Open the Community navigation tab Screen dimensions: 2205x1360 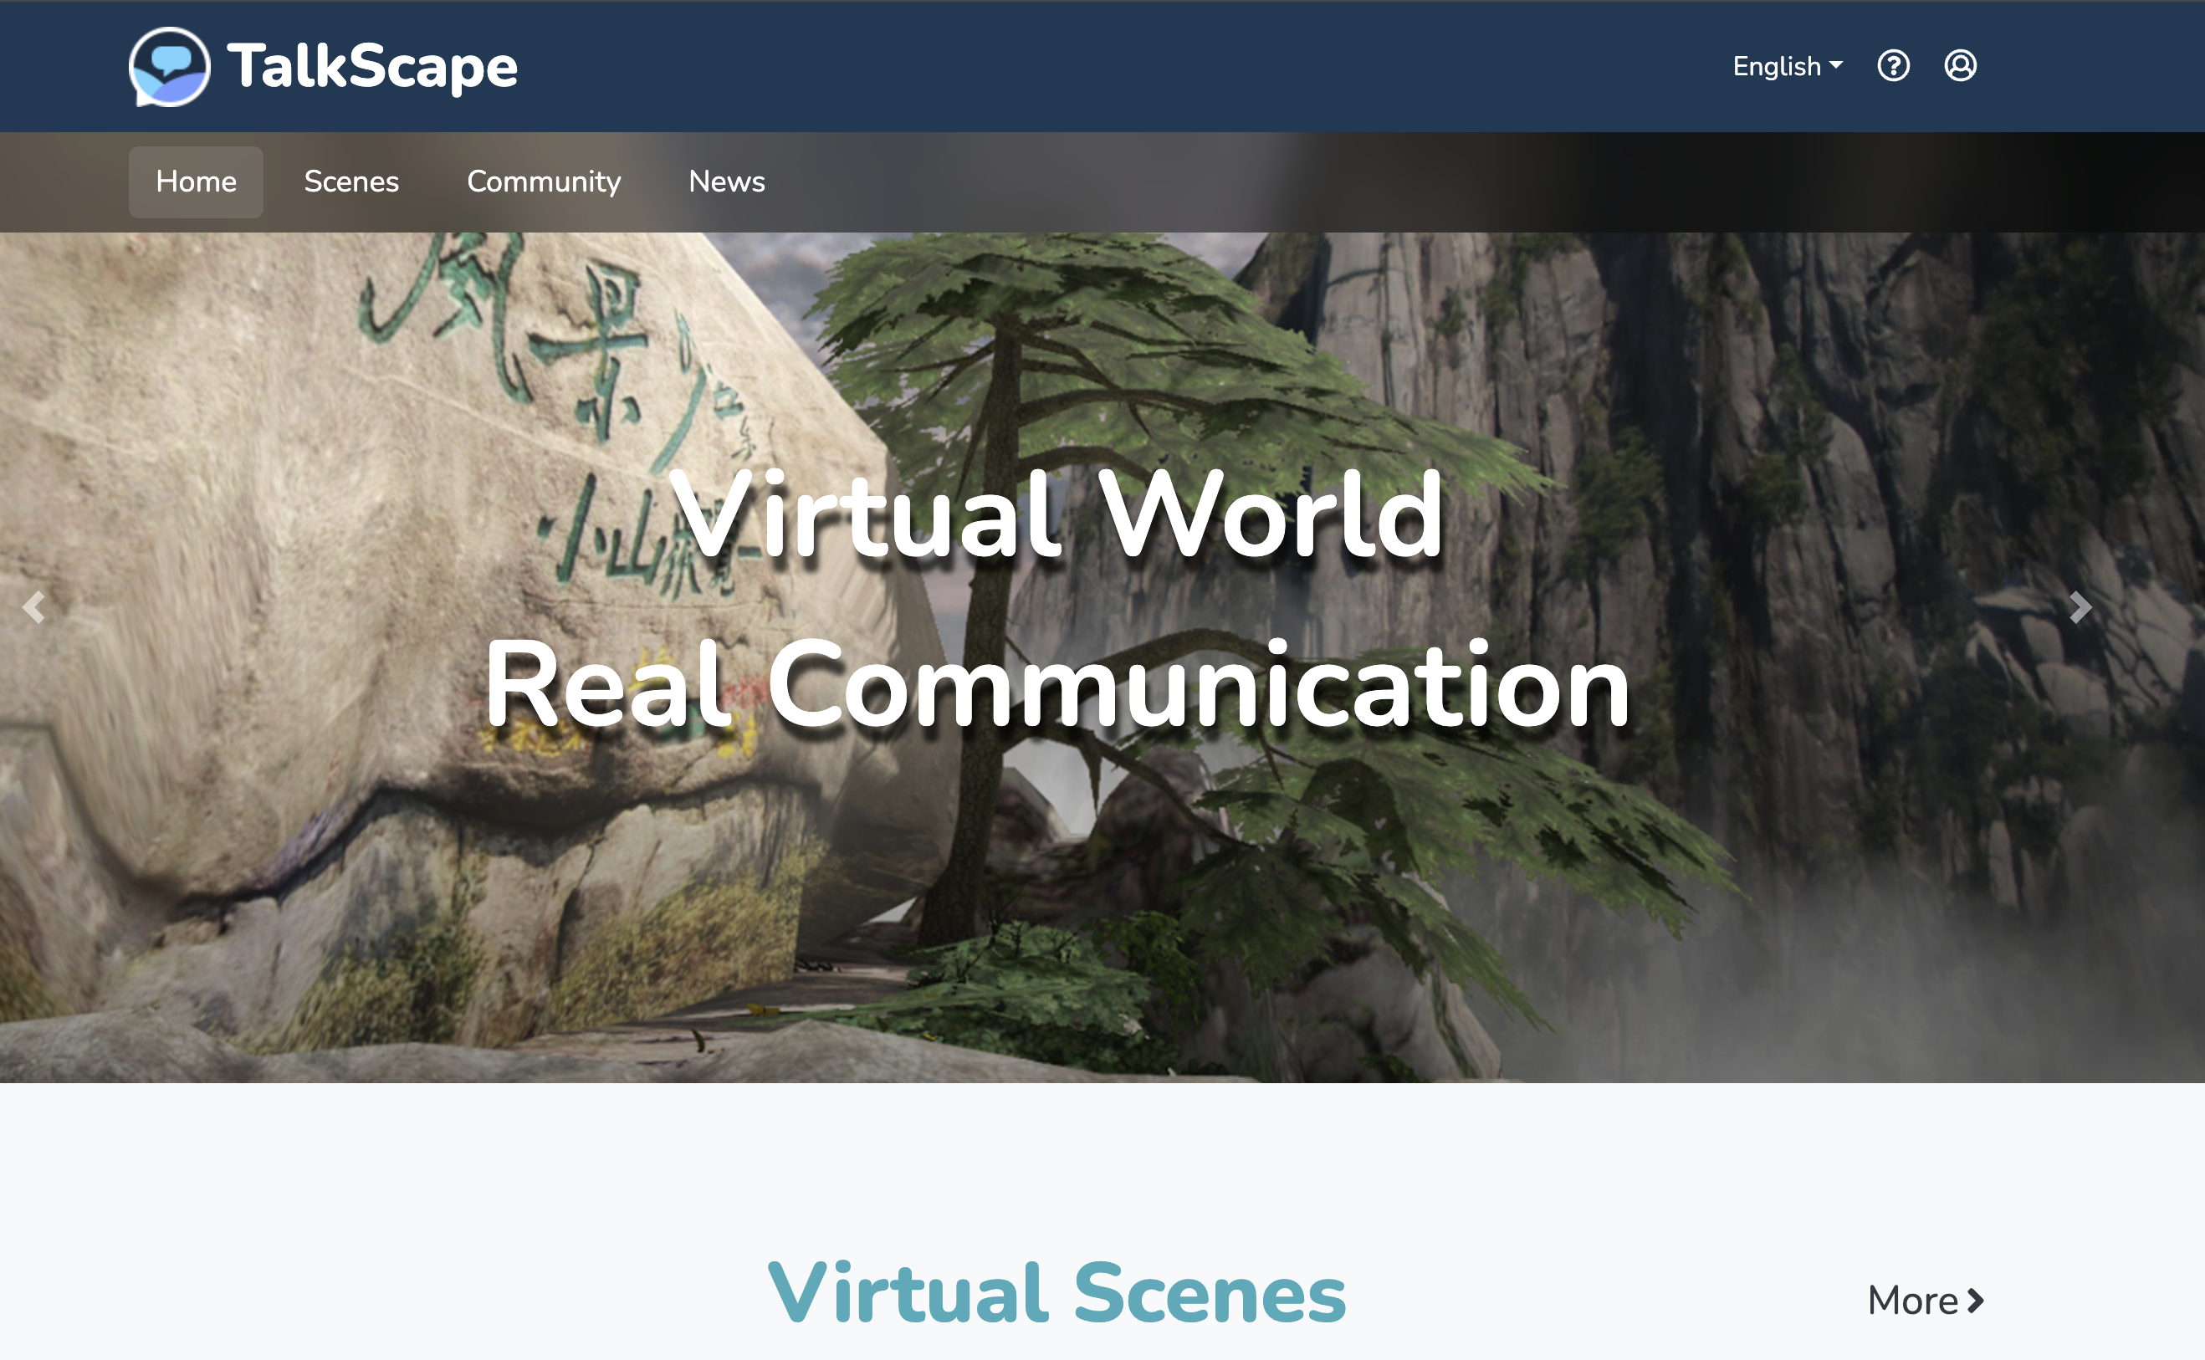(x=544, y=182)
